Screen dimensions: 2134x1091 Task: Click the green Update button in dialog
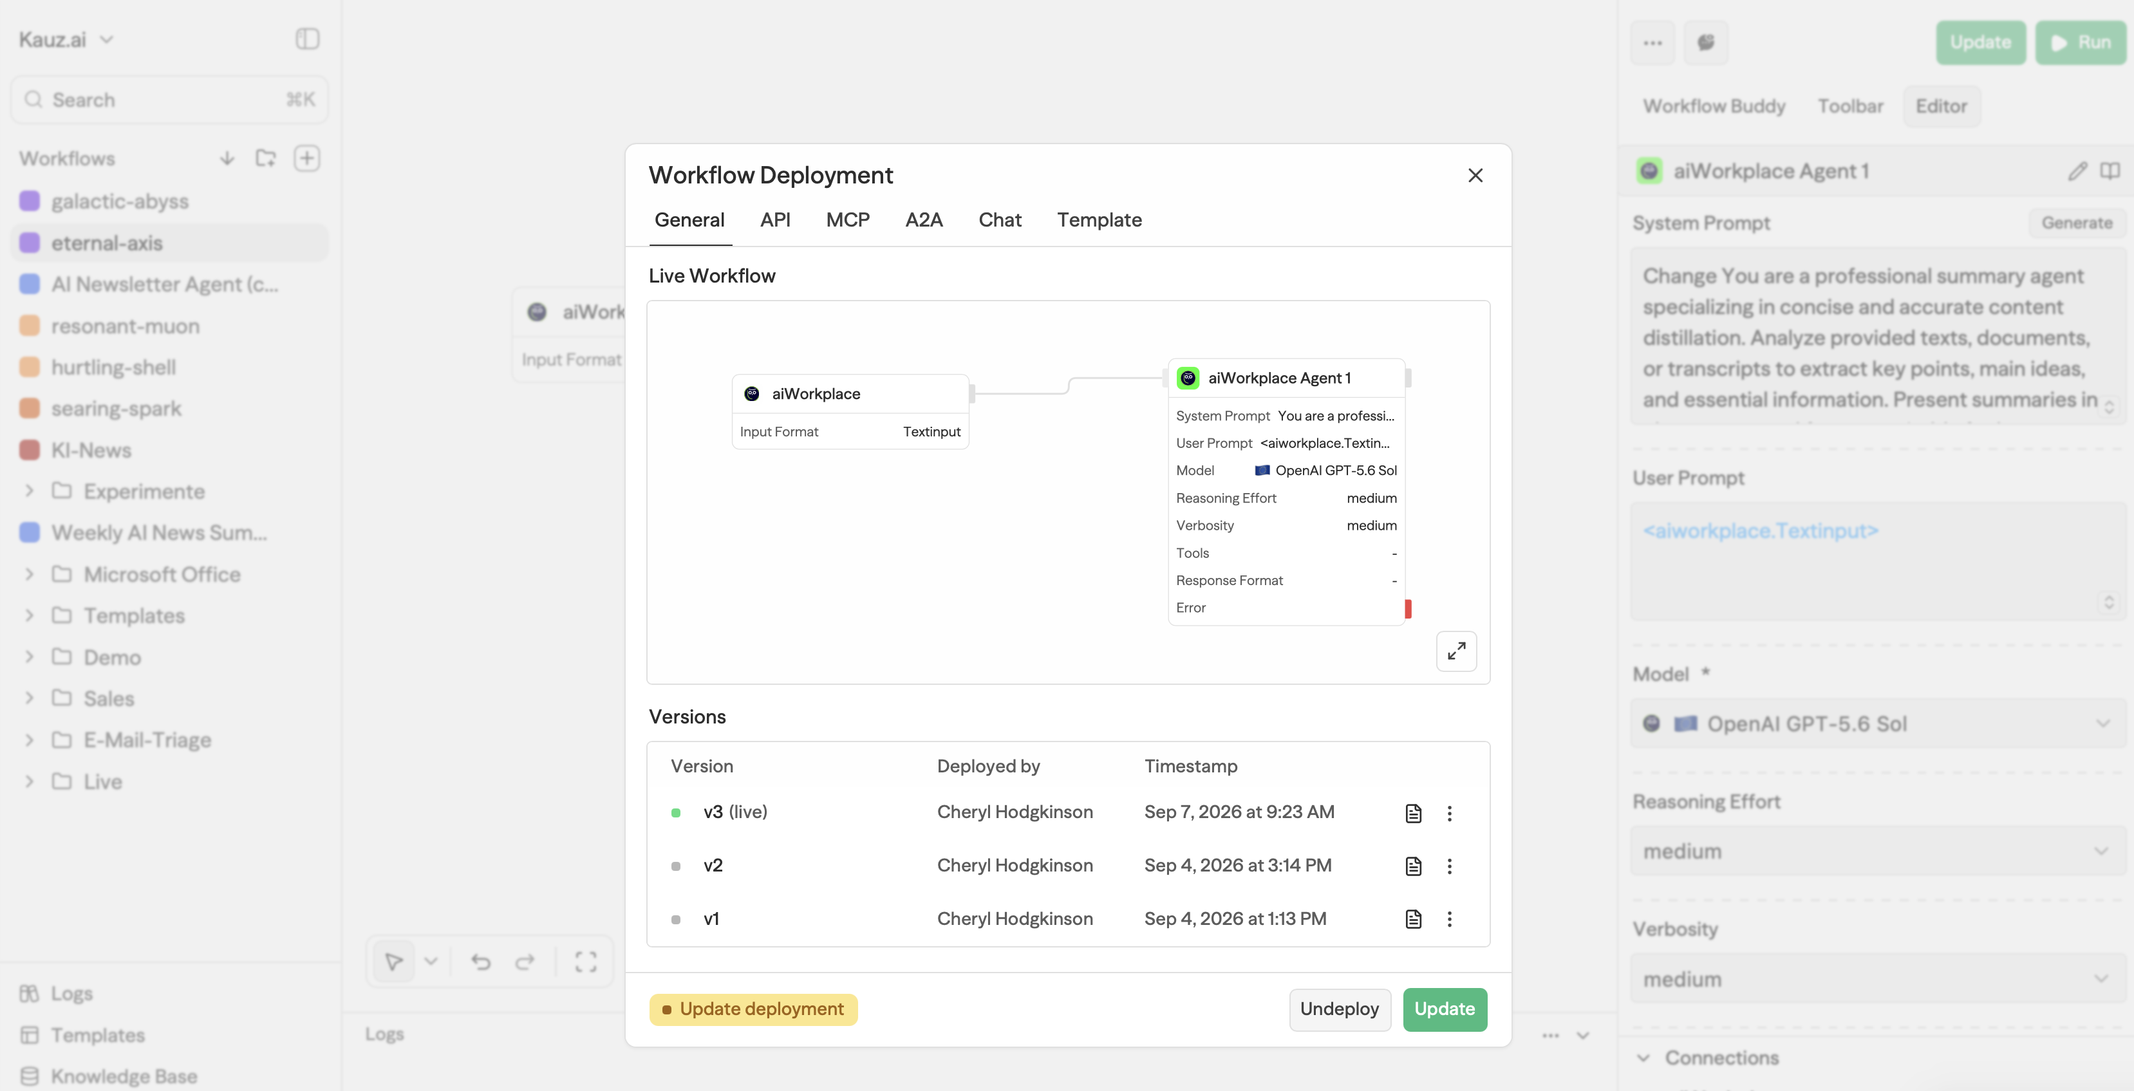(x=1444, y=1009)
